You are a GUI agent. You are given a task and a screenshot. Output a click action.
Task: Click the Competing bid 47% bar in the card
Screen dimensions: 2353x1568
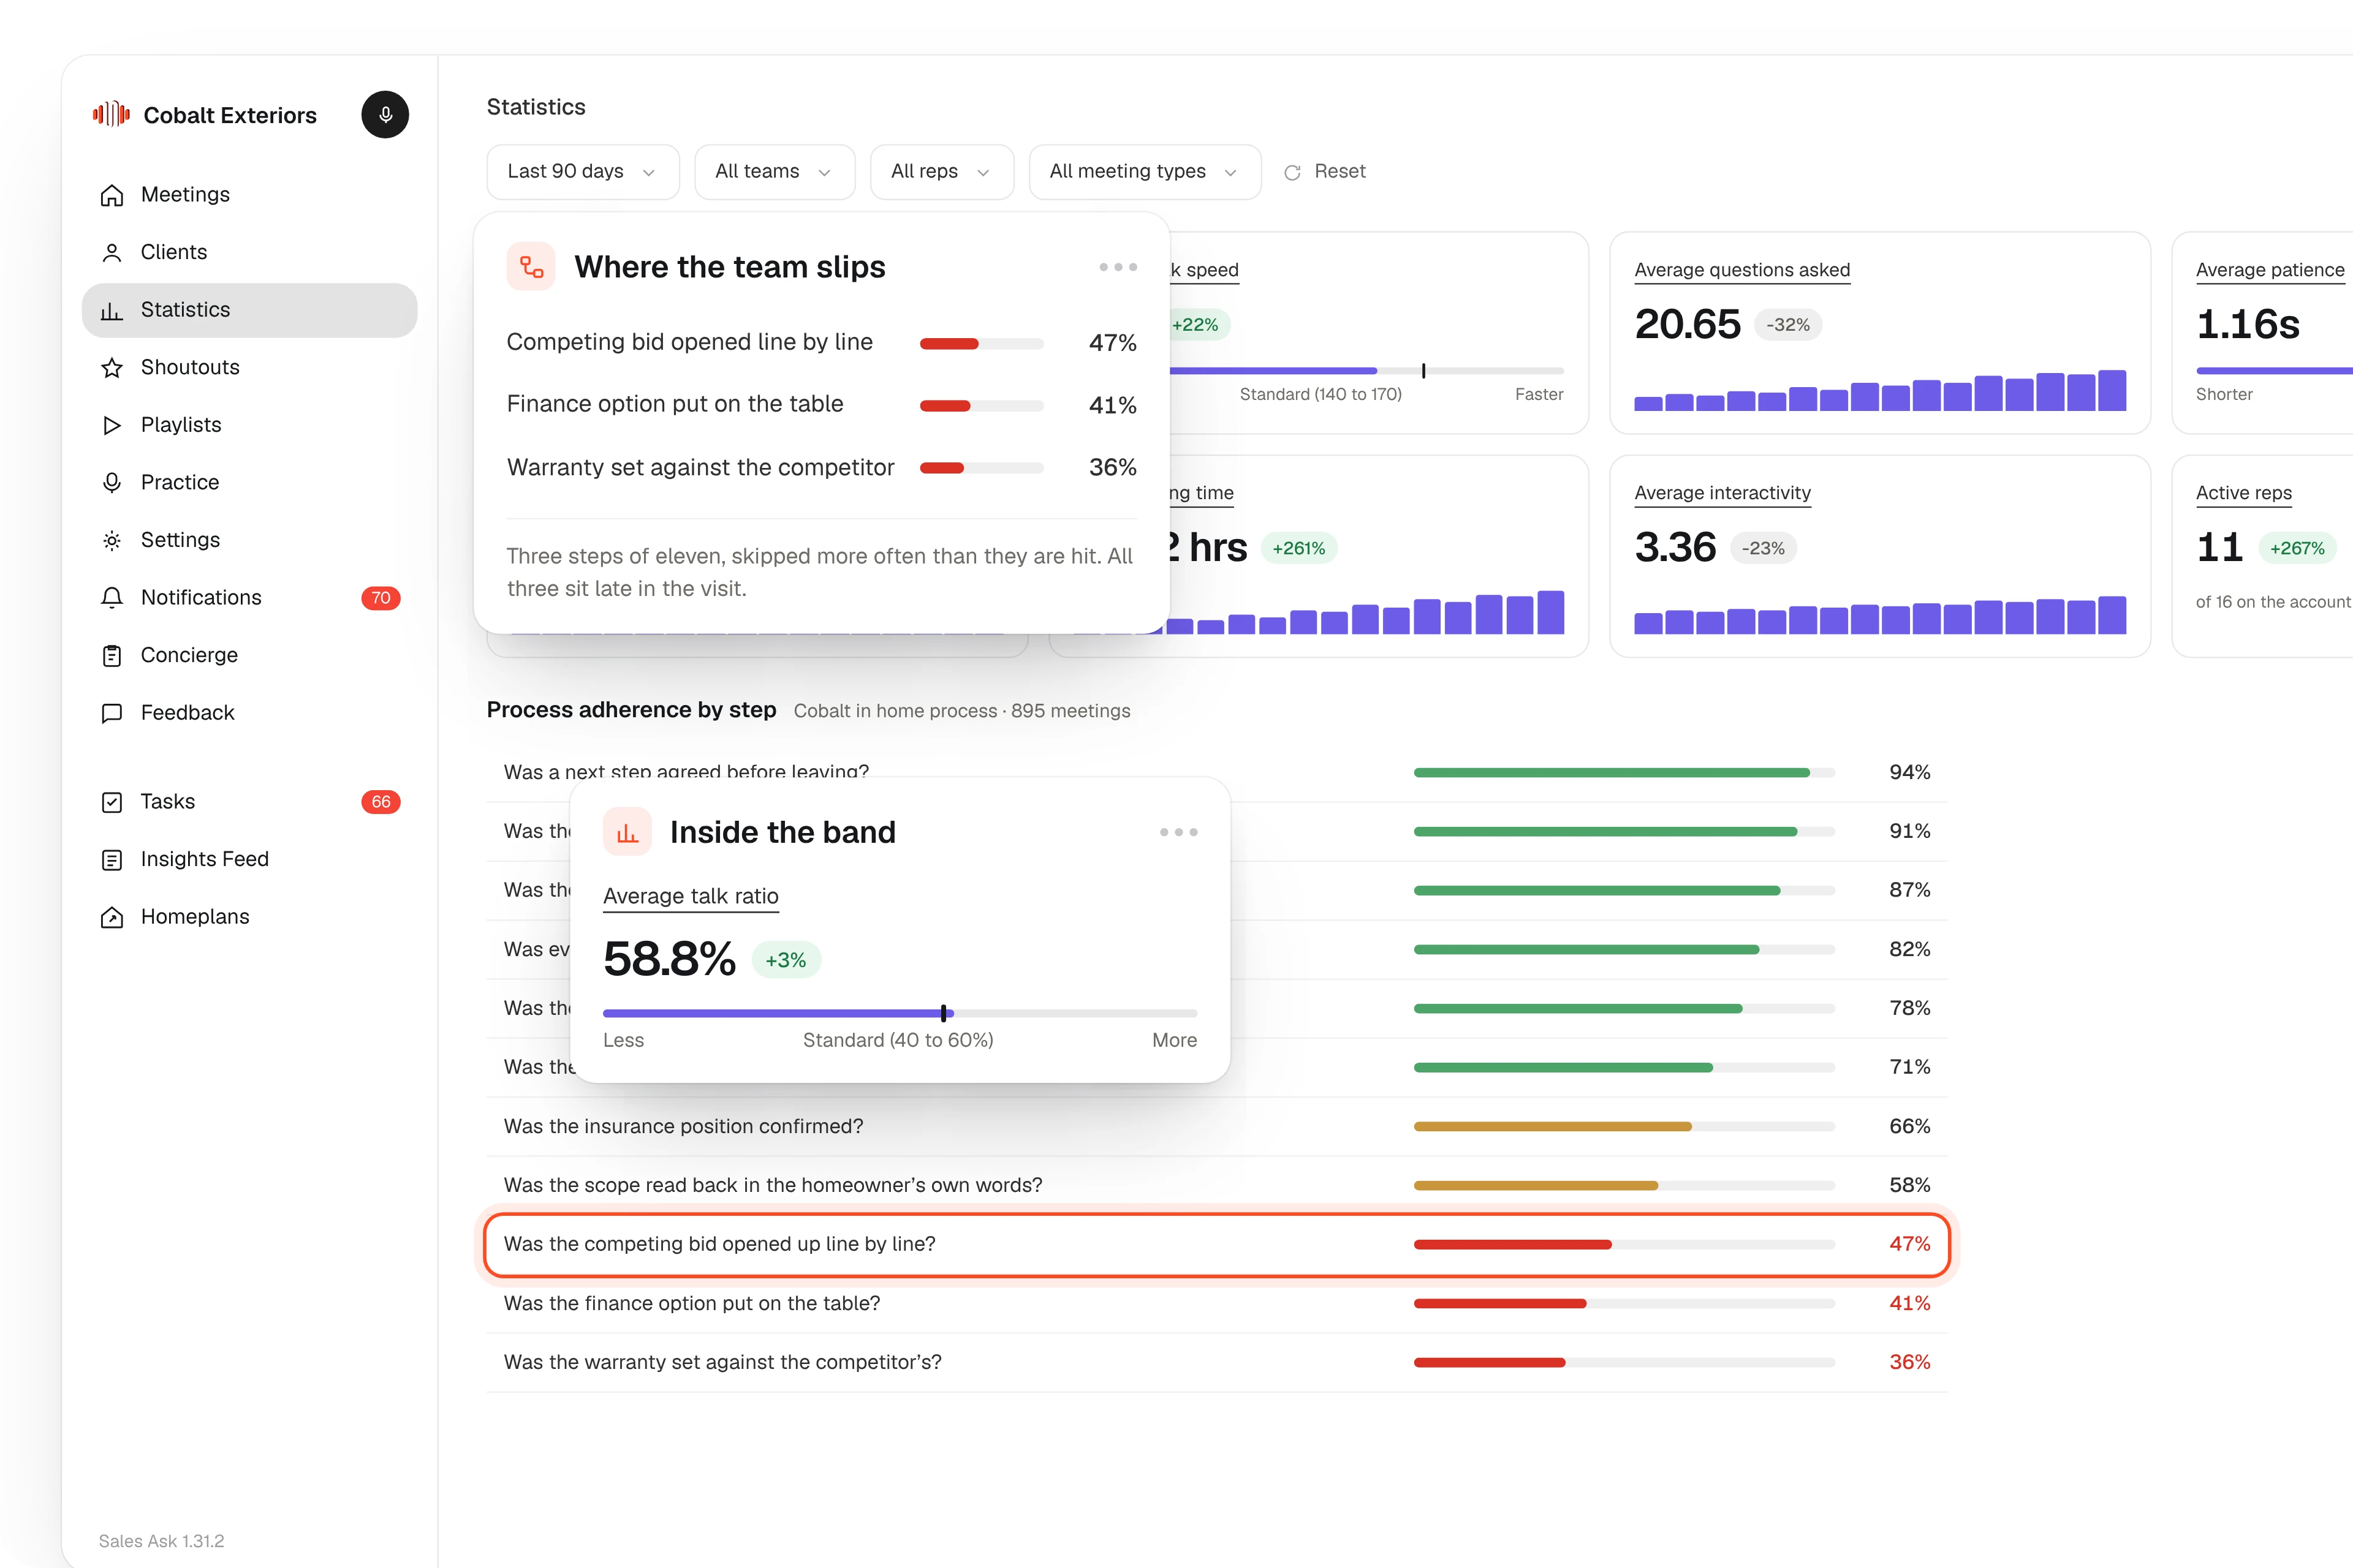tap(982, 344)
